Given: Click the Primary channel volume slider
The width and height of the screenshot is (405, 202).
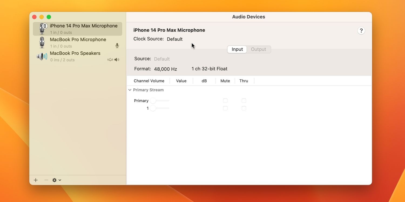Looking at the screenshot, I should pyautogui.click(x=160, y=101).
